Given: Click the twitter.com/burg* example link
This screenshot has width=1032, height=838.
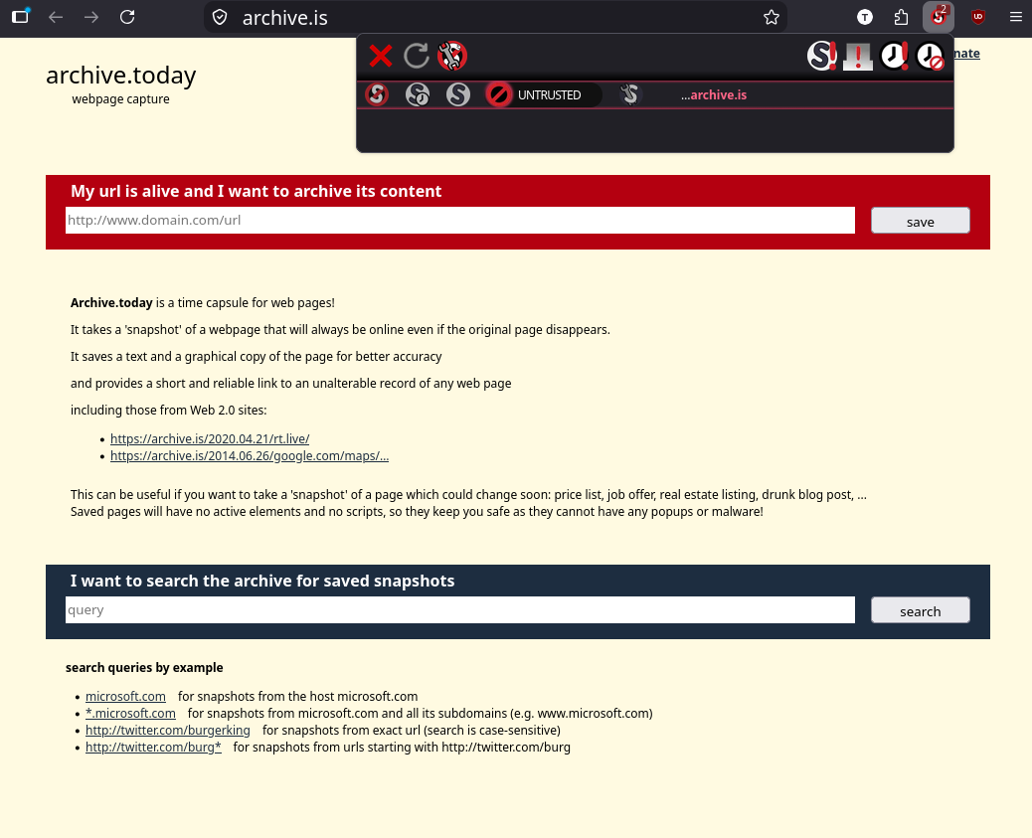Looking at the screenshot, I should click(x=153, y=748).
